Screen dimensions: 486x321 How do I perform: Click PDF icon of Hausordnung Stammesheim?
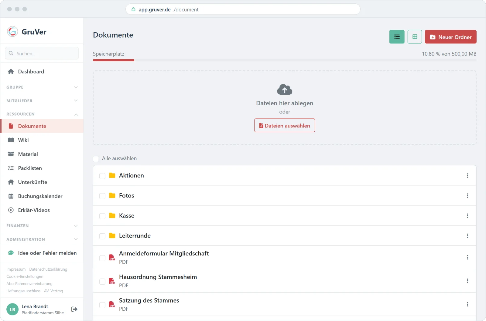coord(112,281)
